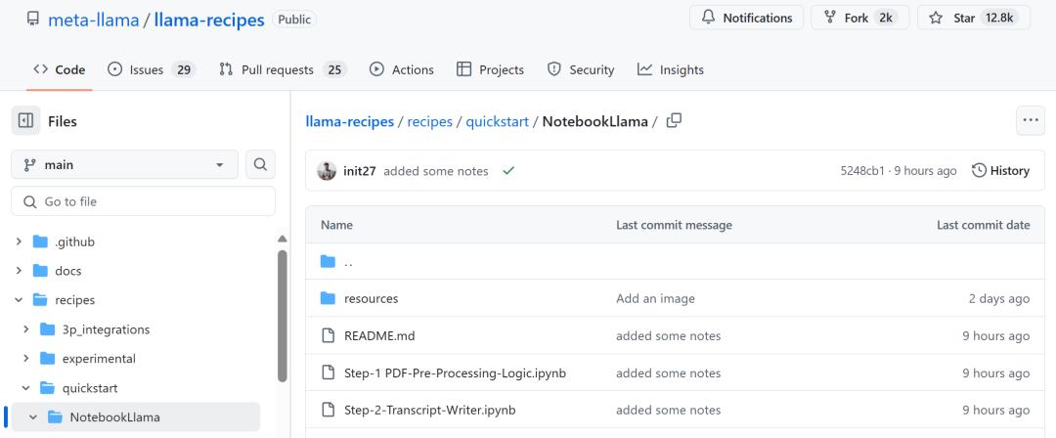The image size is (1056, 438).
Task: Click the README.md file icon
Action: 328,335
